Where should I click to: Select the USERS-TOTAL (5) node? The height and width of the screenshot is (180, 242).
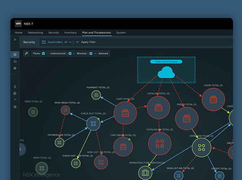tap(213, 99)
